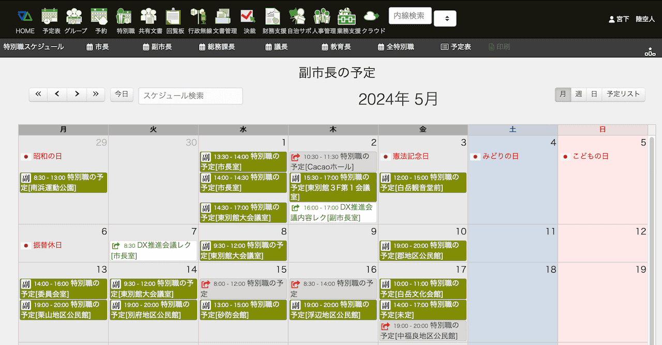Select the 全特別職 schedule tab
662x345 pixels.
tap(396, 47)
